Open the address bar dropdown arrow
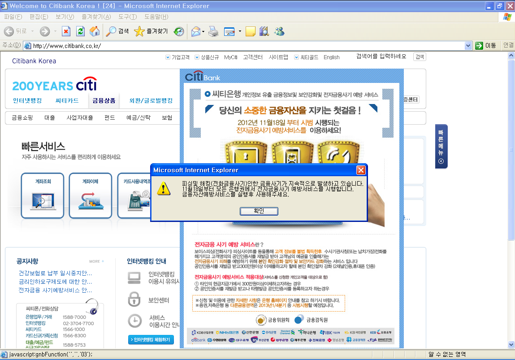 coord(468,46)
